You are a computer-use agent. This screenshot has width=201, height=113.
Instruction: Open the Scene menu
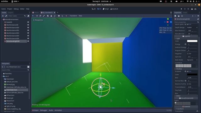point(3,9)
